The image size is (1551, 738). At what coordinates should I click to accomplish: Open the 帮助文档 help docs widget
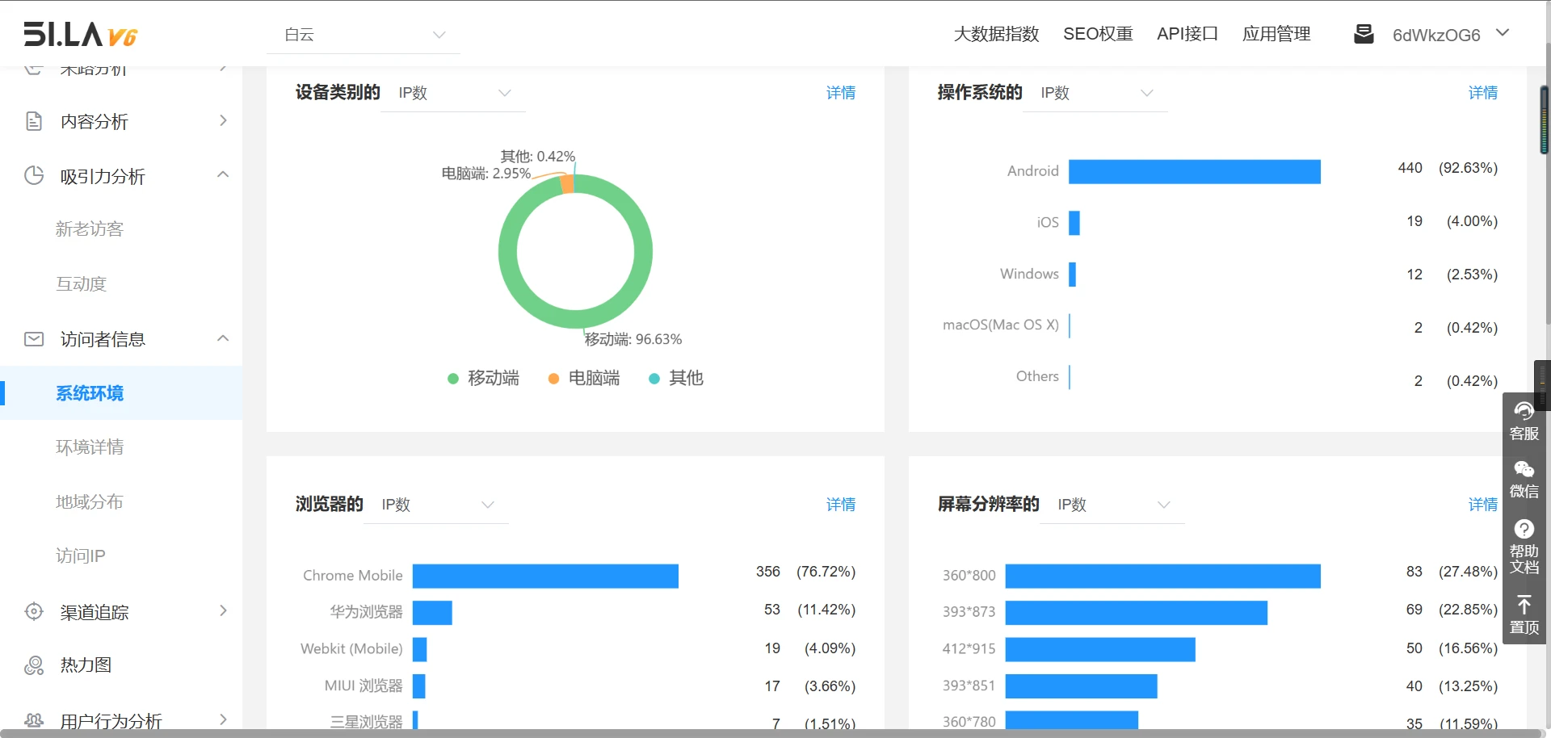pos(1524,547)
